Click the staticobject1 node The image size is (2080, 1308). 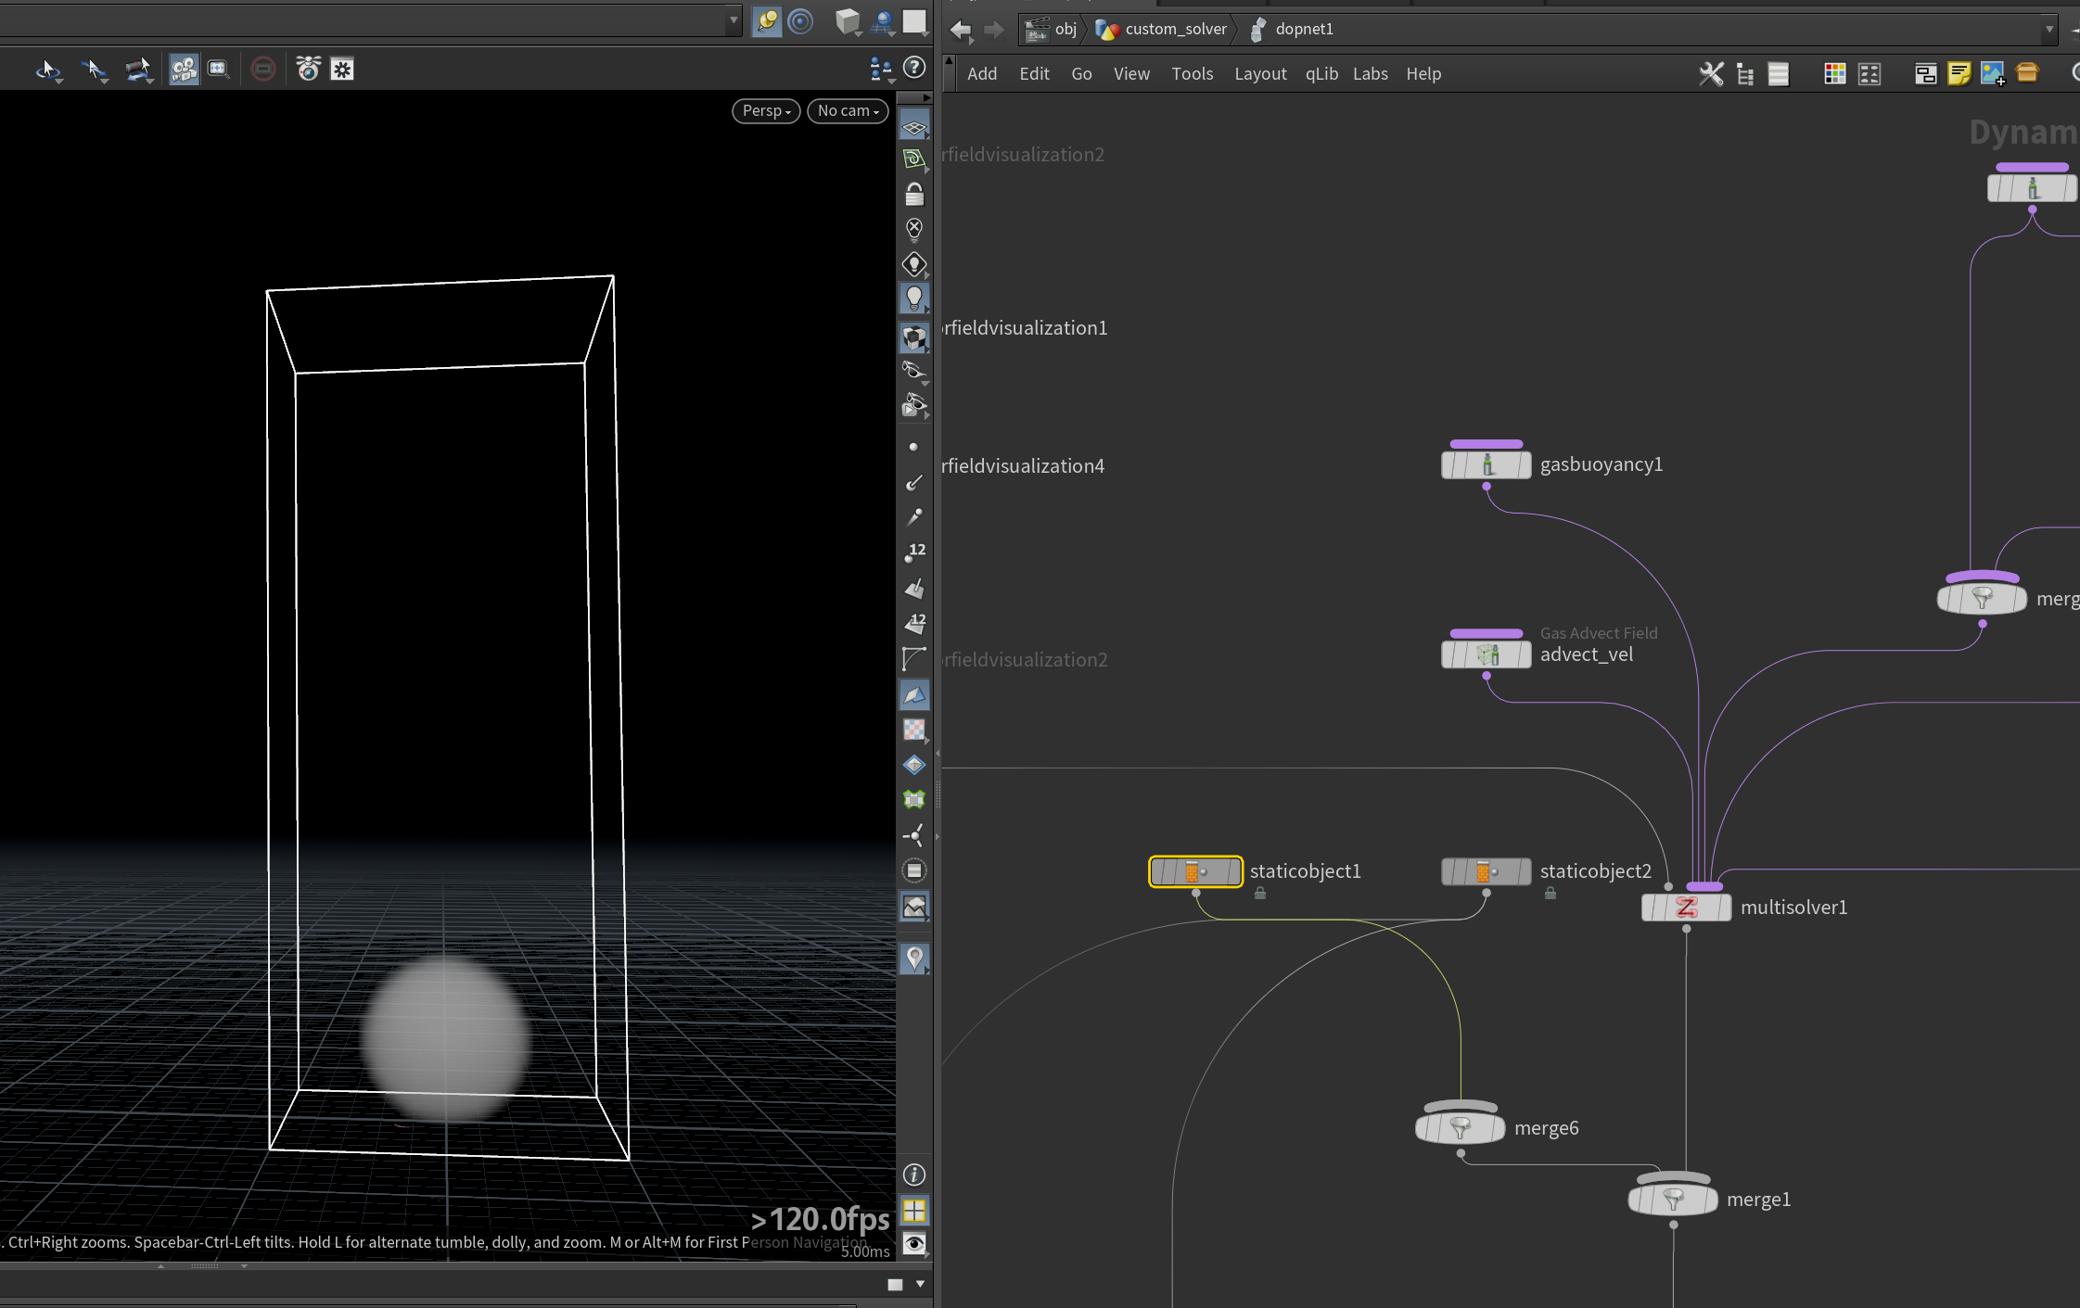coord(1195,871)
